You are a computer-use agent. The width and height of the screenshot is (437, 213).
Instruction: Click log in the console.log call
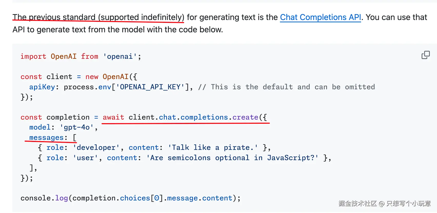62,198
